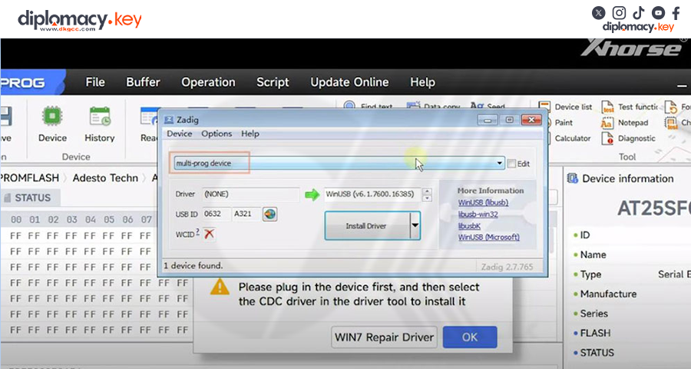
Task: Click the driver selection spinner arrows
Action: tap(427, 194)
